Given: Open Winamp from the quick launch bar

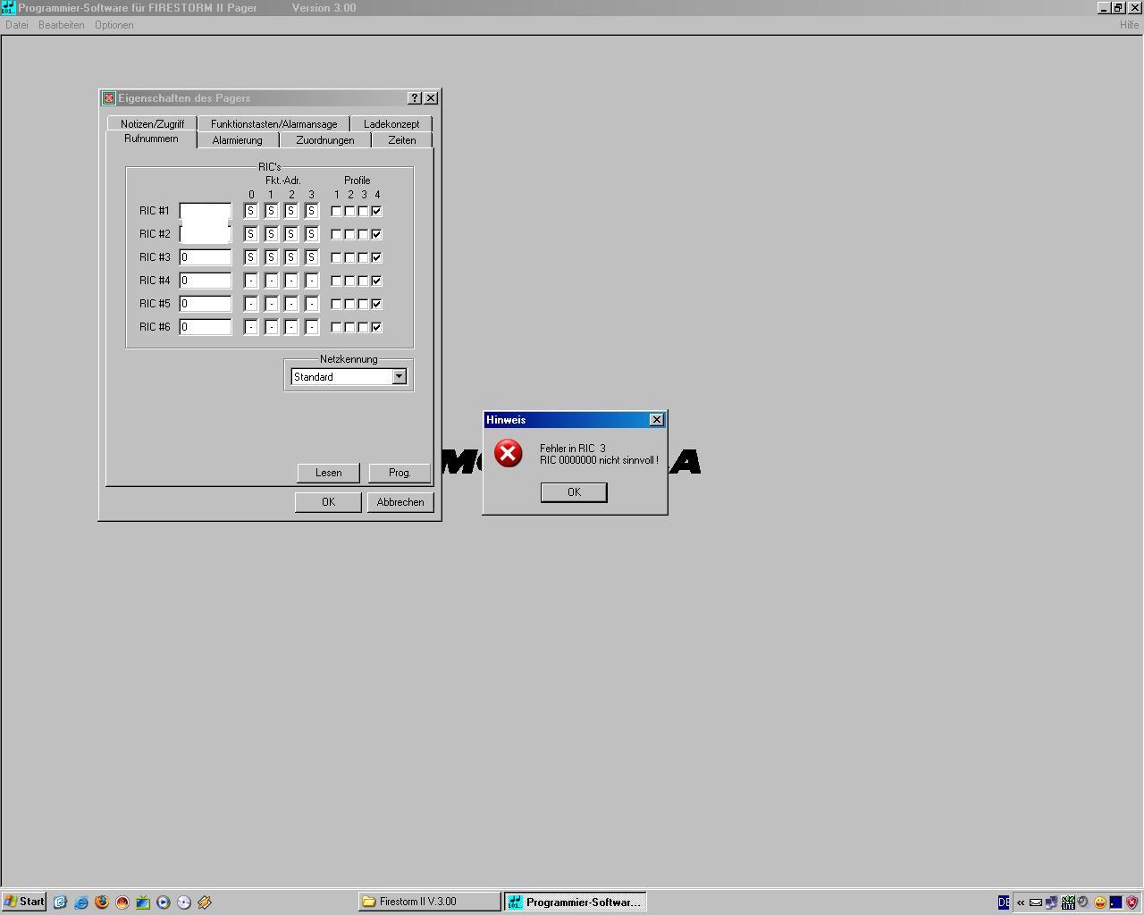Looking at the screenshot, I should click(205, 902).
